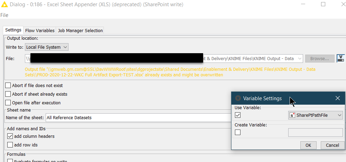Open the Write to Local File System dropdown

pos(47,47)
